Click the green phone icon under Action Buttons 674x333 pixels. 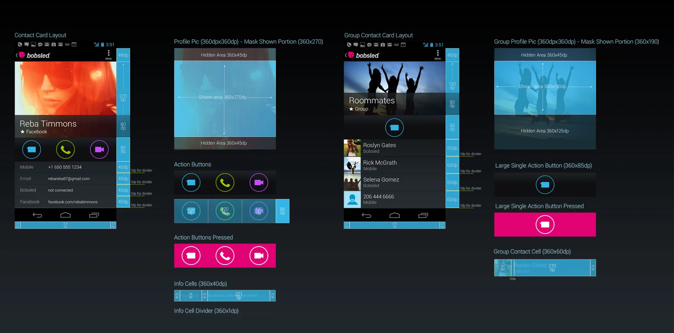point(225,183)
